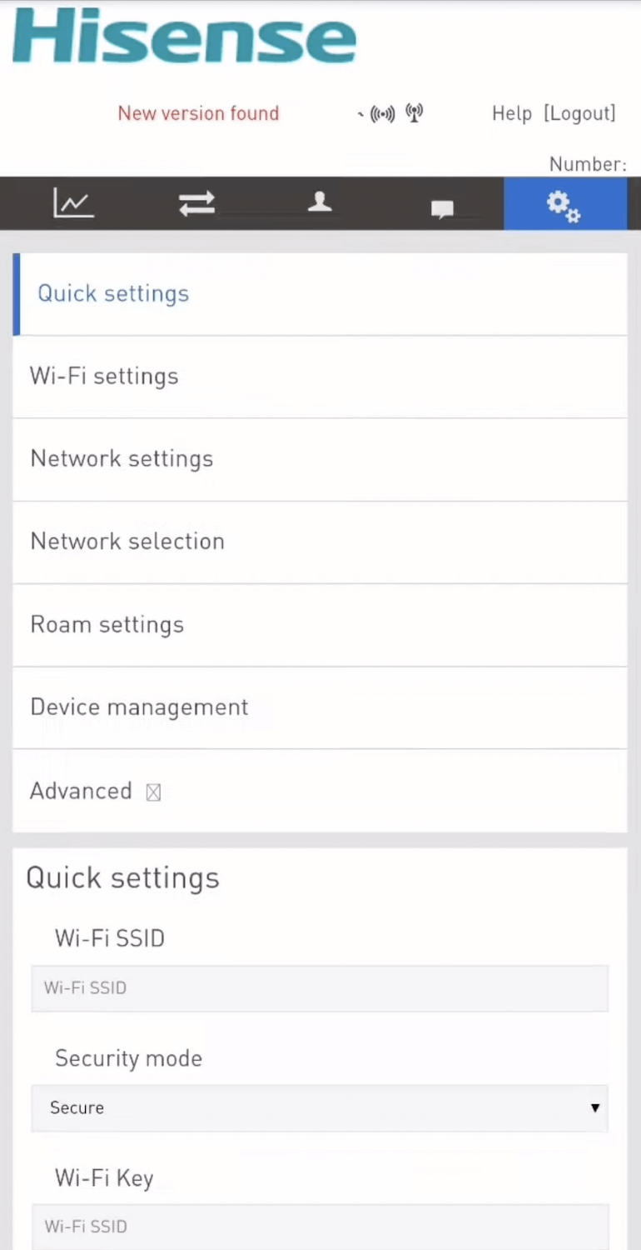The width and height of the screenshot is (641, 1250).
Task: Open Device management section
Action: point(139,707)
